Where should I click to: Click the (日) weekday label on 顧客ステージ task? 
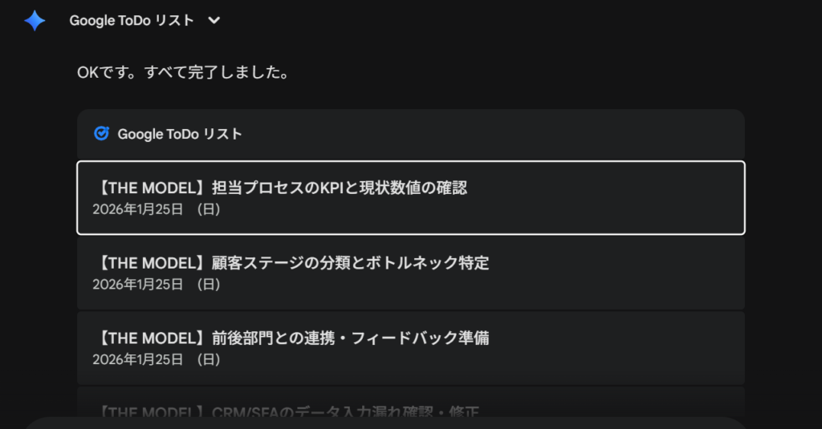click(208, 284)
